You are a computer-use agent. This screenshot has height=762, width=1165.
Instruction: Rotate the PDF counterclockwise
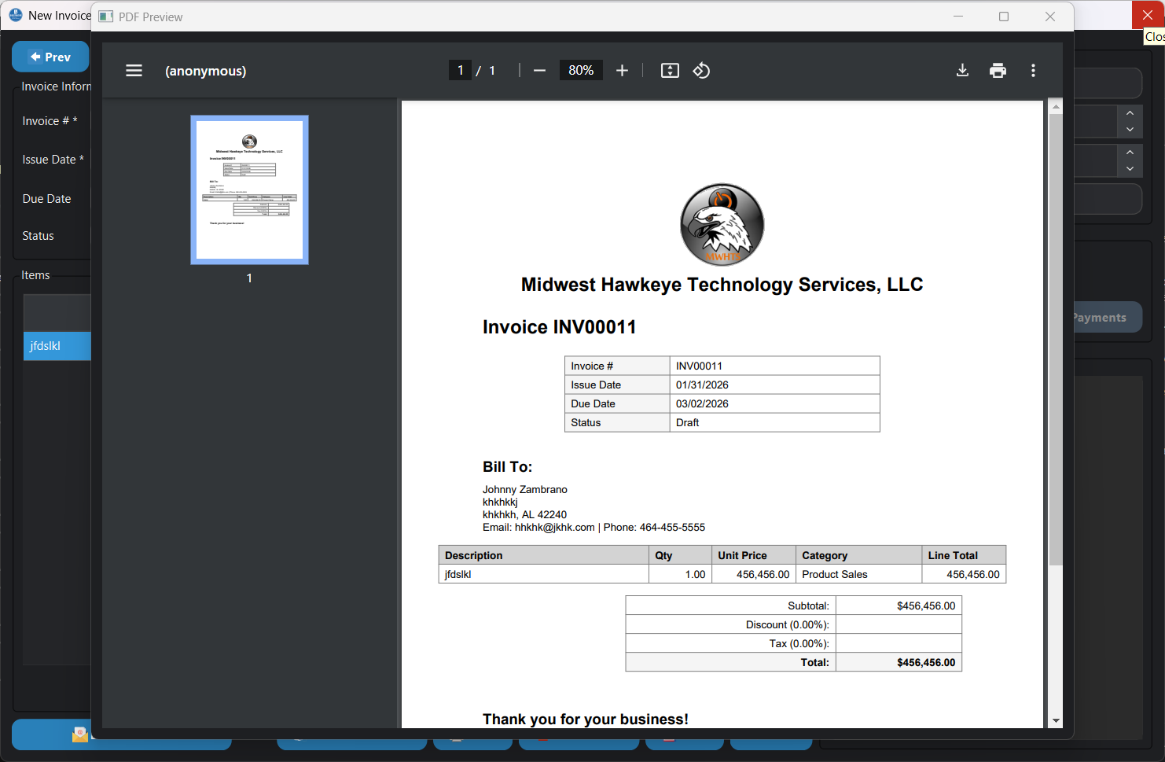pos(701,70)
